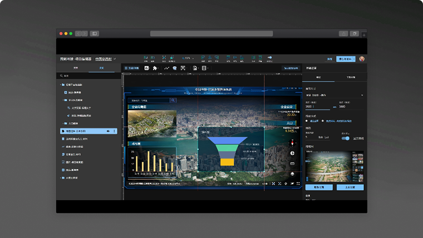The width and height of the screenshot is (423, 238).
Task: Click the fullscreen icon at map bottom-right
Action: (298, 184)
